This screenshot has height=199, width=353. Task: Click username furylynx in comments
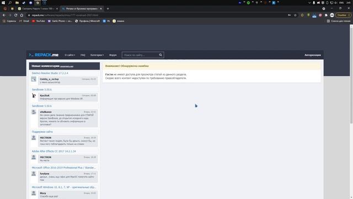coord(44,174)
